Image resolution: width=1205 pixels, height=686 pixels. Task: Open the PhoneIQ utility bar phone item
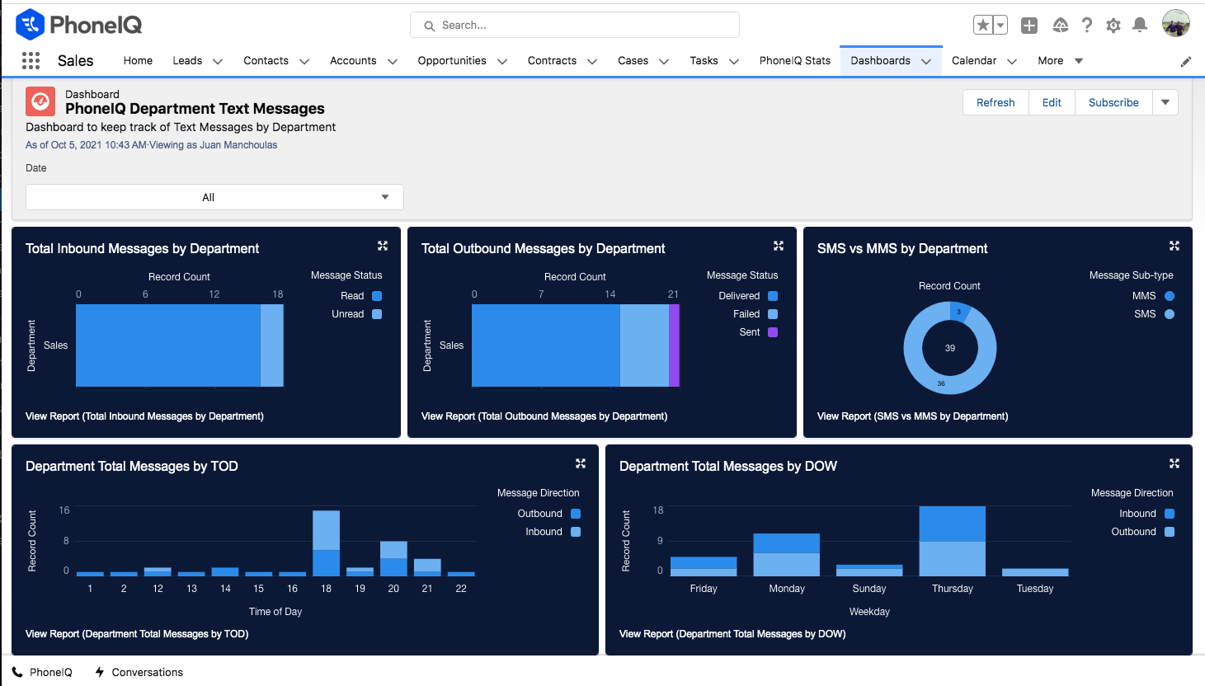click(42, 672)
